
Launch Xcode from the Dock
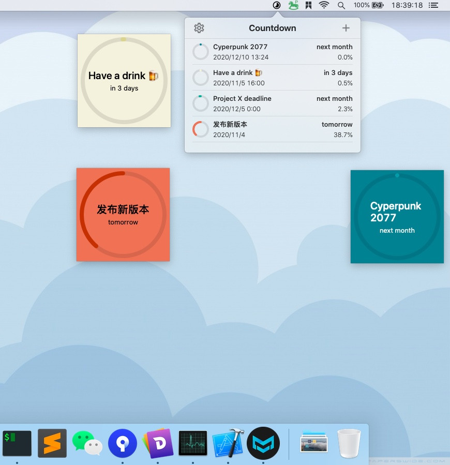point(228,443)
